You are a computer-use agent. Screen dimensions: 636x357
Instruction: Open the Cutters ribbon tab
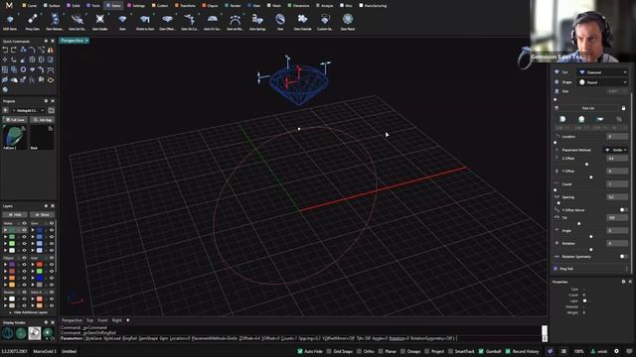160,5
